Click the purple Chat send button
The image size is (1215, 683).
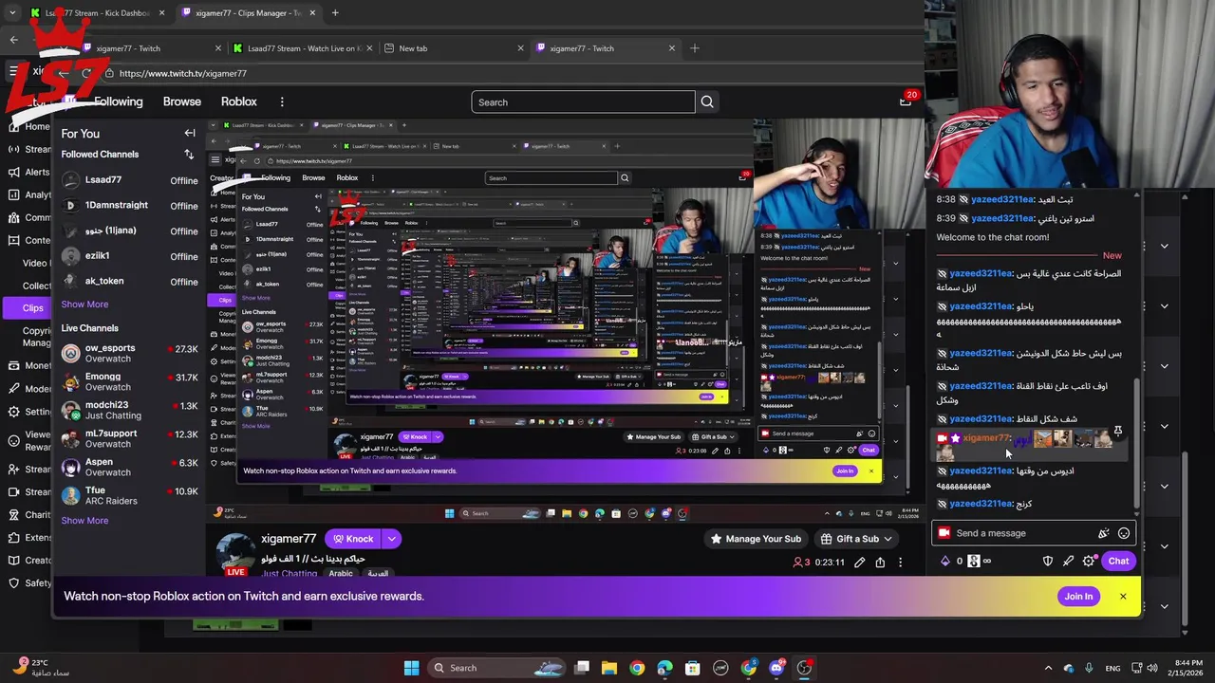(x=1118, y=561)
